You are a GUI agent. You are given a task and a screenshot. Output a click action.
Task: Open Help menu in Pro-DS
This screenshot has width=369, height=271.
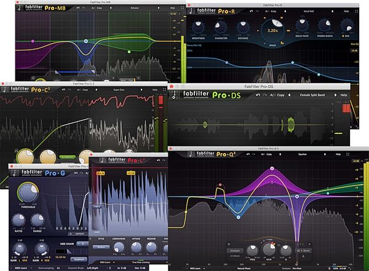(344, 95)
